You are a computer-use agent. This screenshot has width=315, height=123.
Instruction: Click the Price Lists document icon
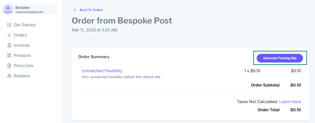pos(9,66)
